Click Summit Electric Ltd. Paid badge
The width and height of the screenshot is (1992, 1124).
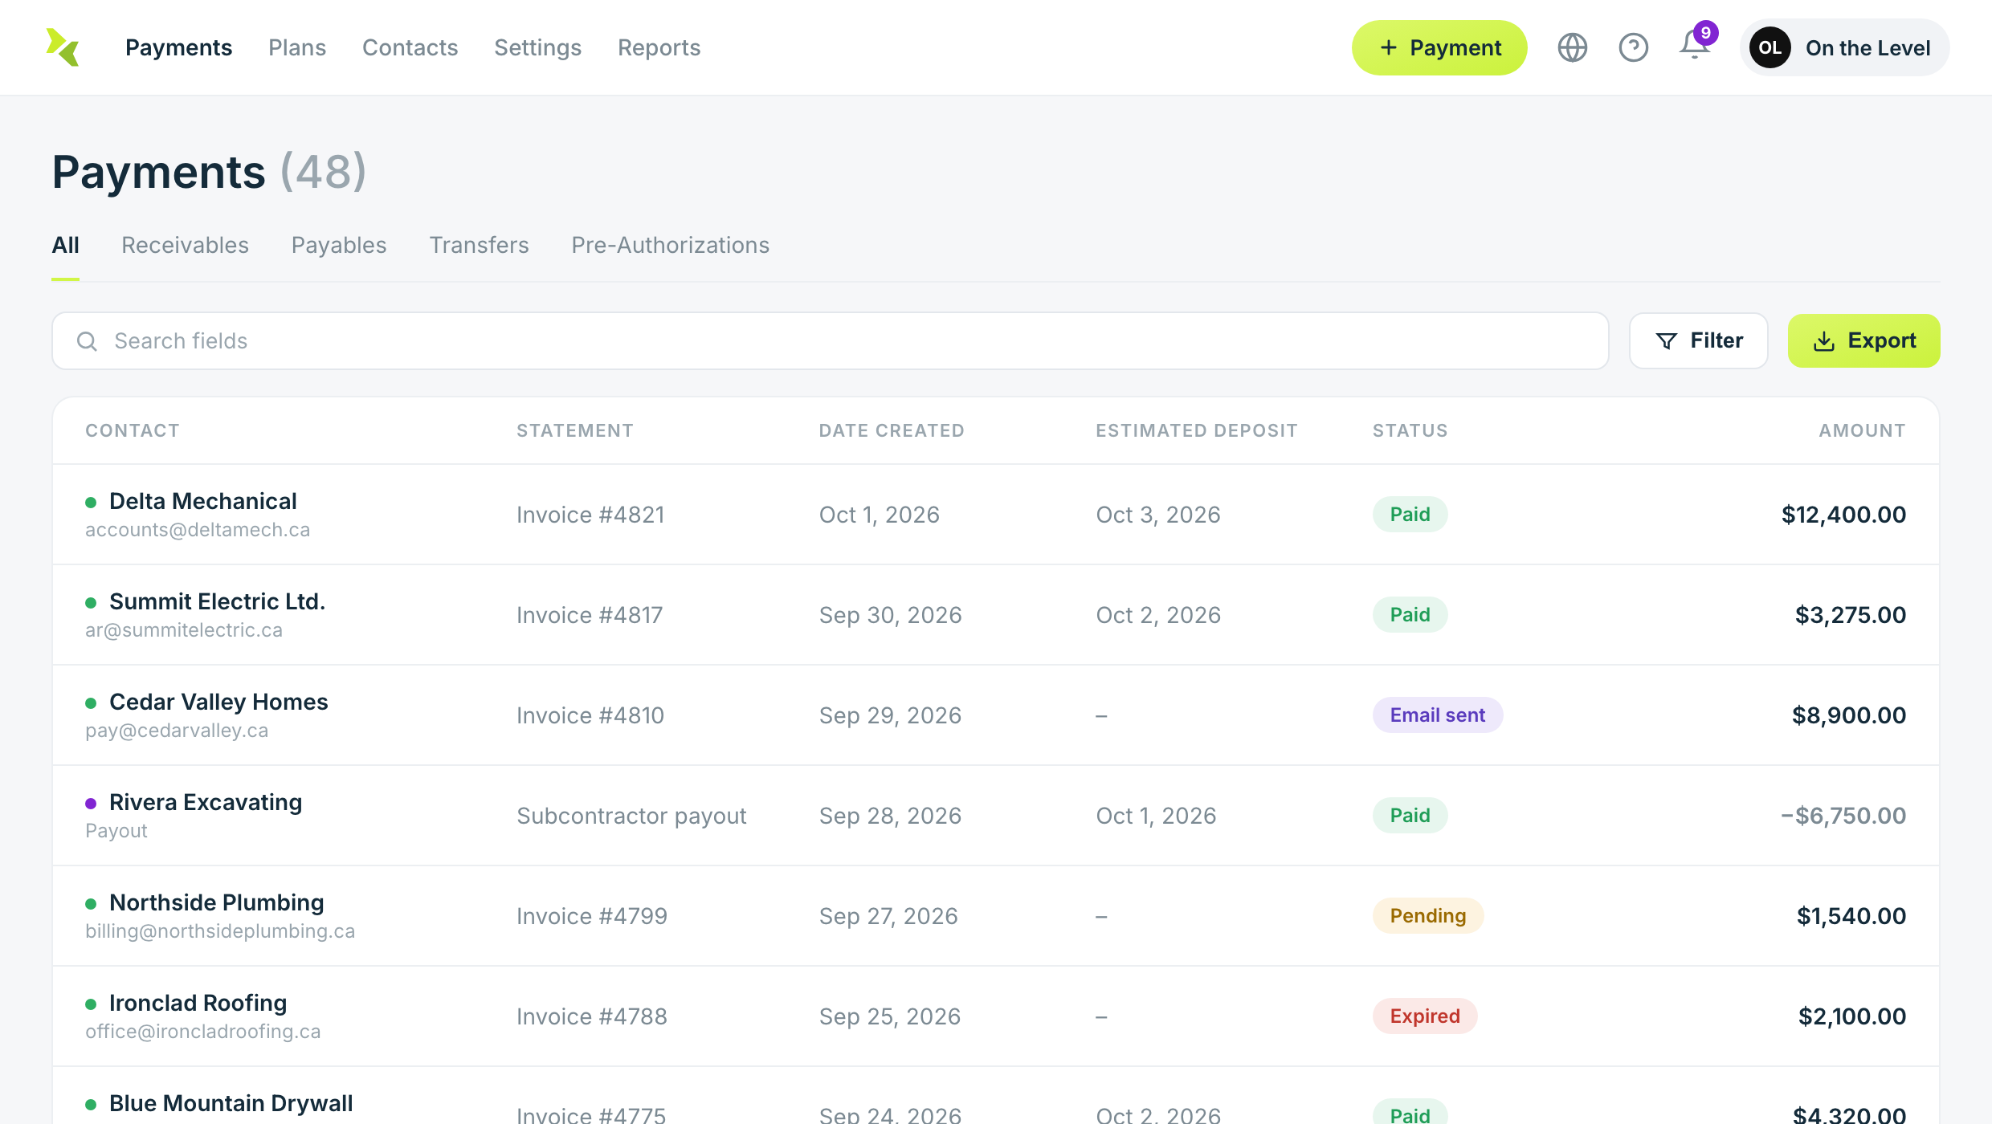point(1410,615)
